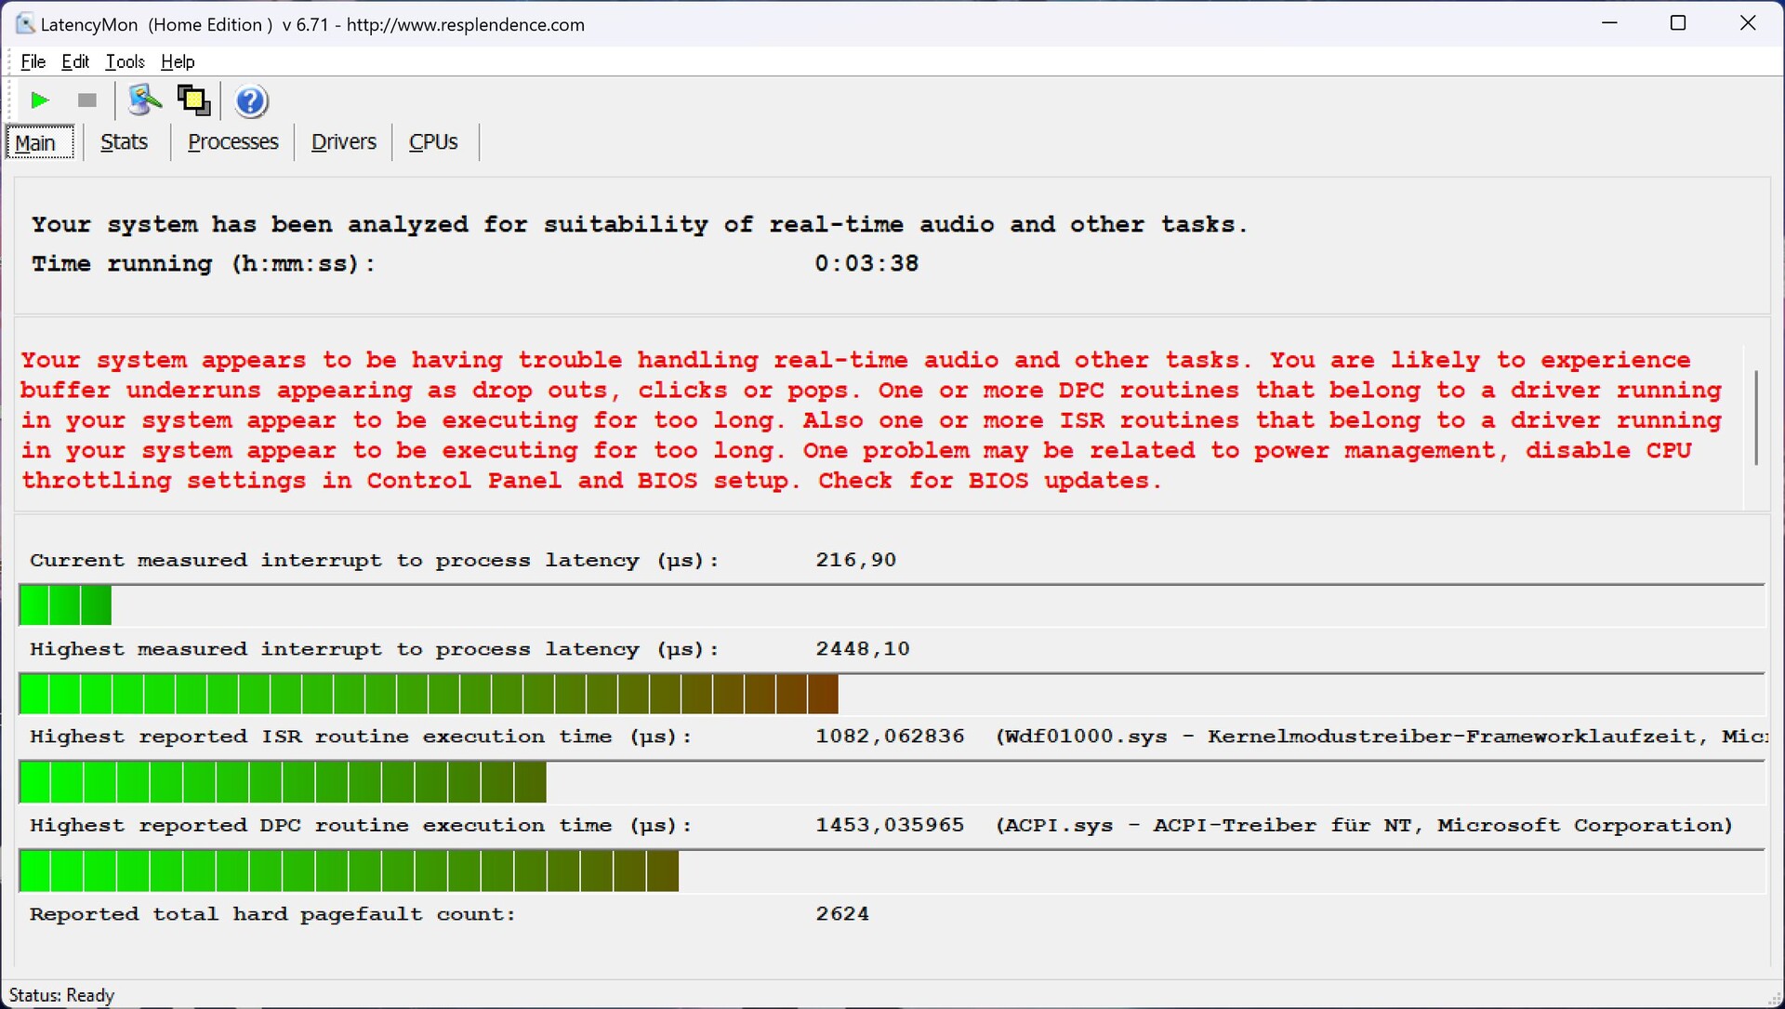
Task: Click the time running value 0:03:38
Action: pos(866,264)
